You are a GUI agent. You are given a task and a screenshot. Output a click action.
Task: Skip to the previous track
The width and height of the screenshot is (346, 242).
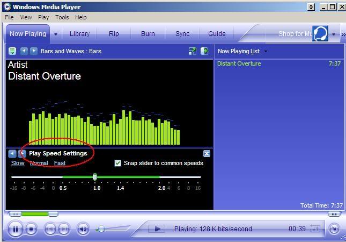click(x=50, y=229)
